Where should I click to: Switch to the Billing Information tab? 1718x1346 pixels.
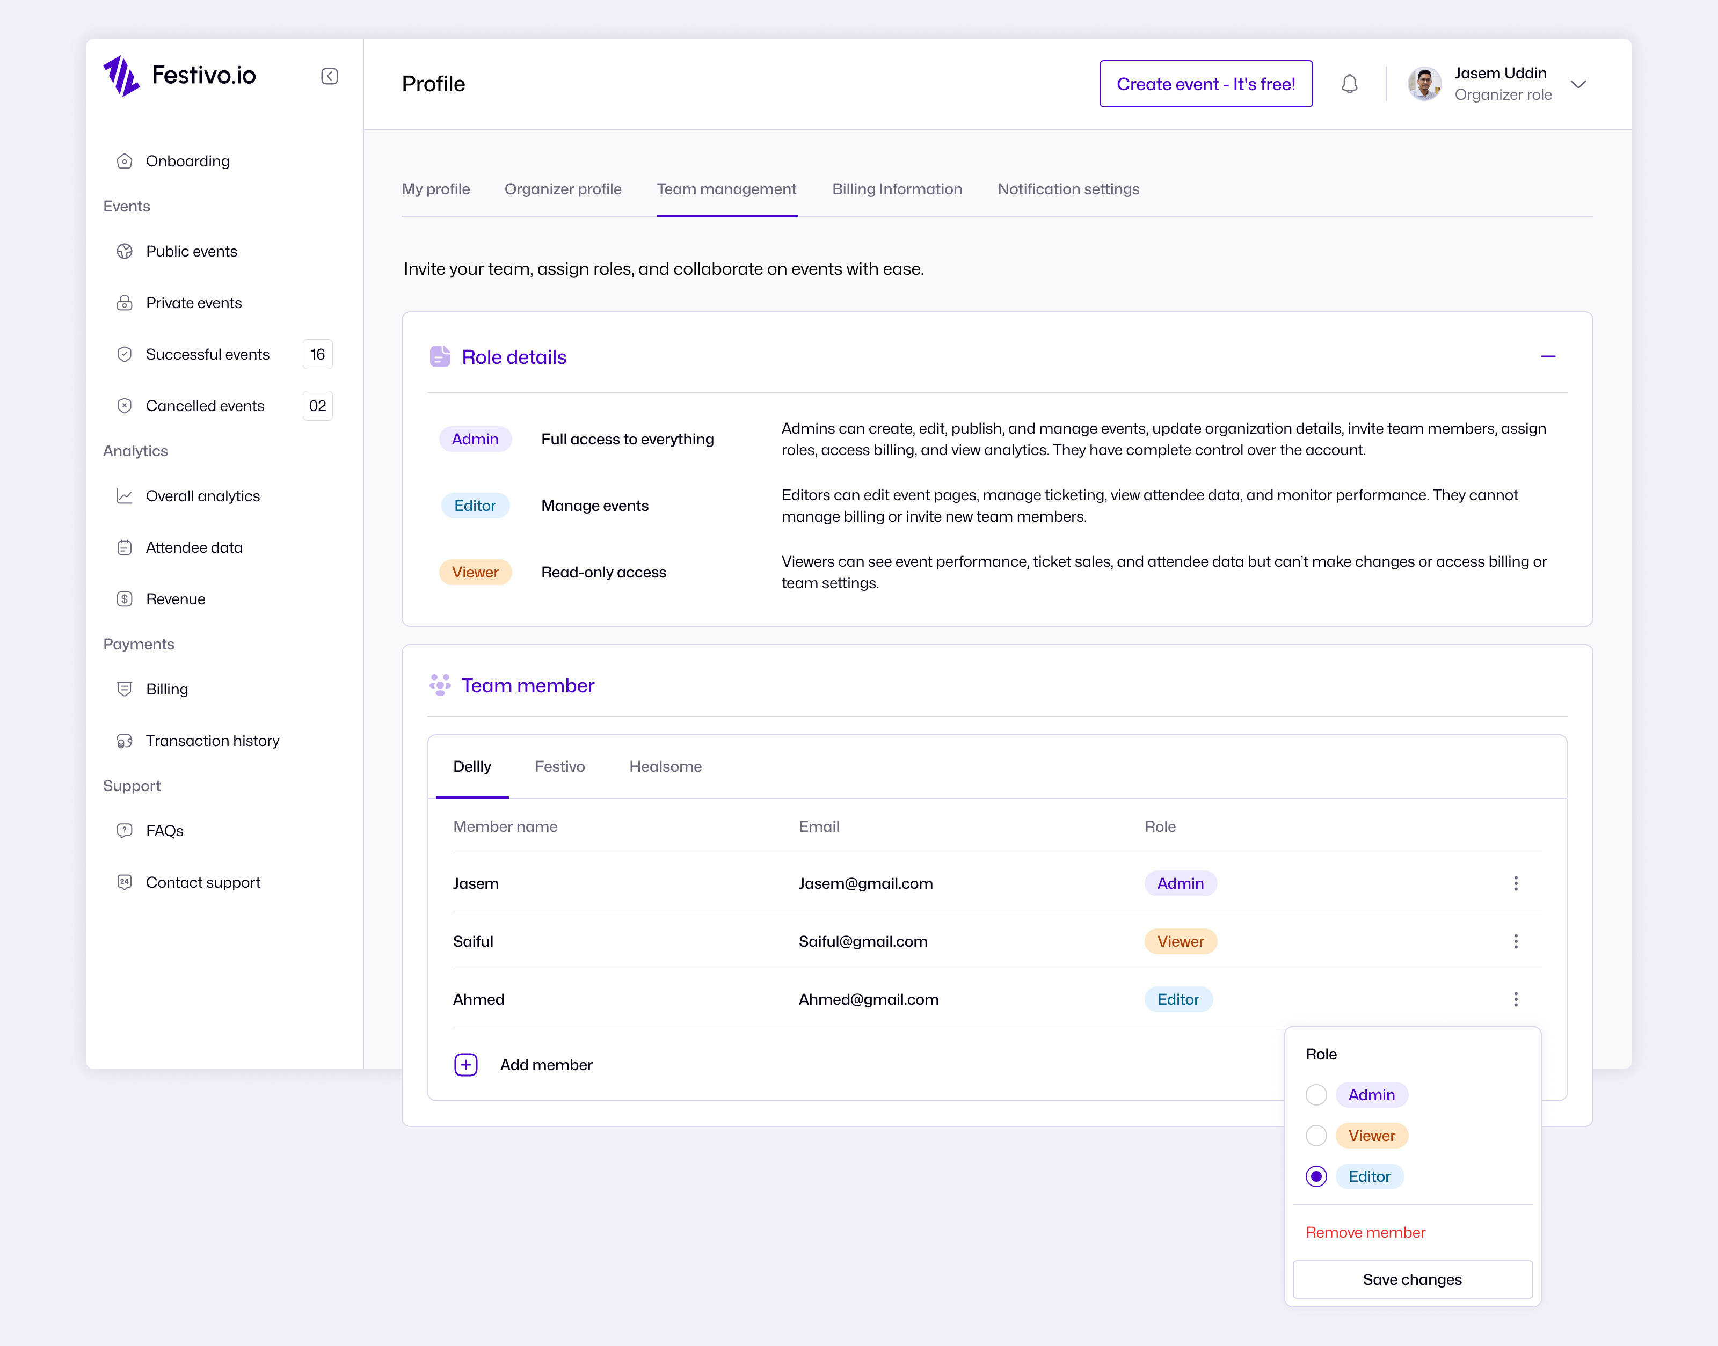897,189
